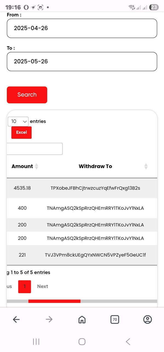Expand the entries-per-page dropdown showing 10
The height and width of the screenshot is (352, 164).
[x=18, y=121]
